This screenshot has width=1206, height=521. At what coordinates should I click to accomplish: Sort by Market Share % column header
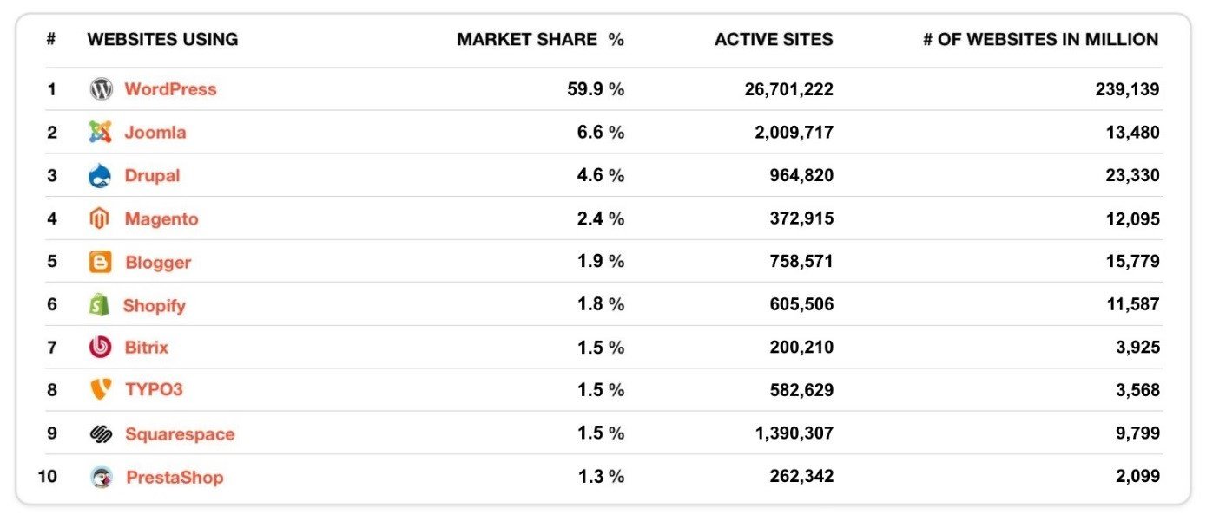pos(541,40)
